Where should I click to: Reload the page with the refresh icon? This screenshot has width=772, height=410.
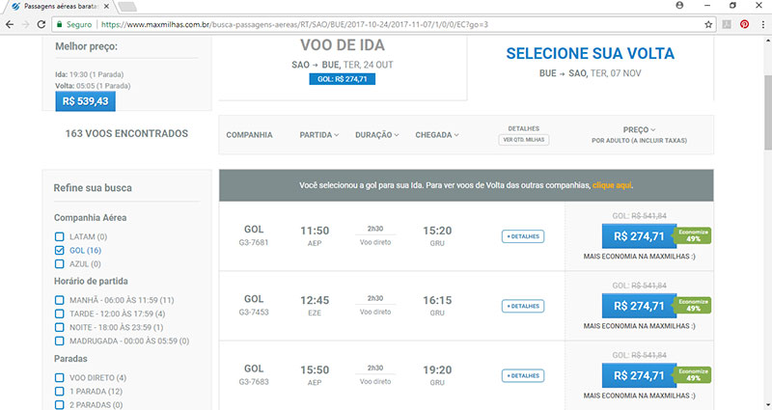(41, 24)
